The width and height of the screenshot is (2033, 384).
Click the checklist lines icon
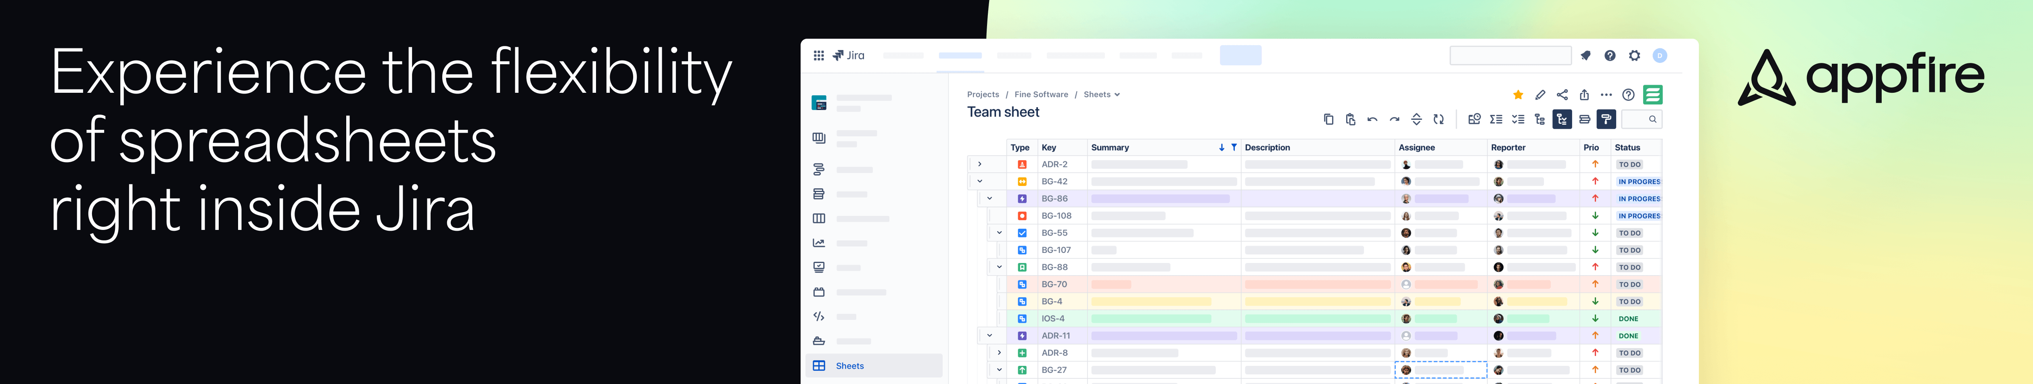pos(1518,119)
